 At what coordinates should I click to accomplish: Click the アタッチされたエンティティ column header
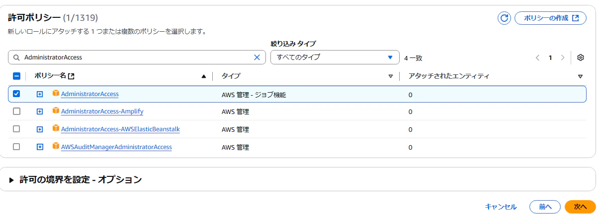tap(449, 76)
